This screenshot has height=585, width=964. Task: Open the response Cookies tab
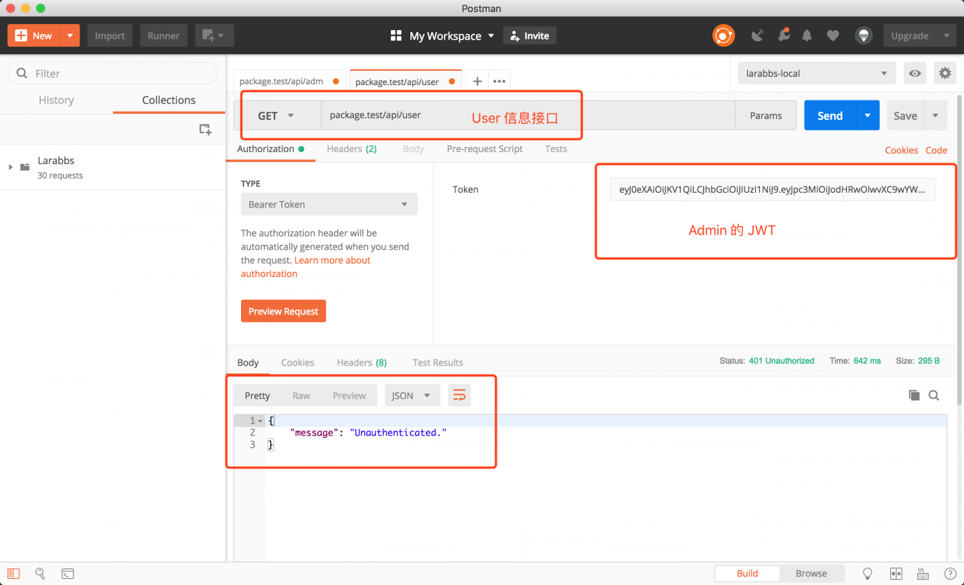pyautogui.click(x=297, y=362)
